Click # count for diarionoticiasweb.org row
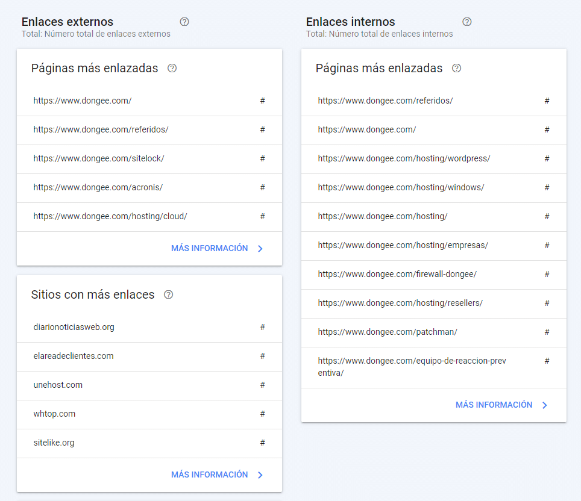 262,327
